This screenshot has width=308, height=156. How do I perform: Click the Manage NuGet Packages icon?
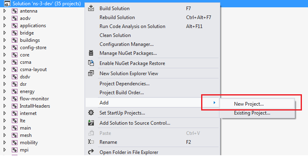click(x=91, y=53)
